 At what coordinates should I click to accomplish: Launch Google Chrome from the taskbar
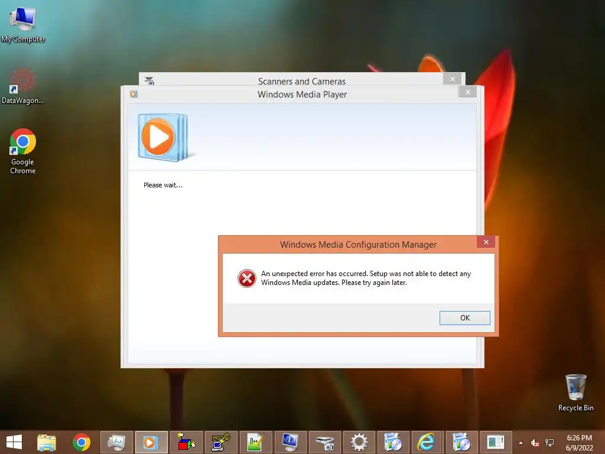coord(82,442)
